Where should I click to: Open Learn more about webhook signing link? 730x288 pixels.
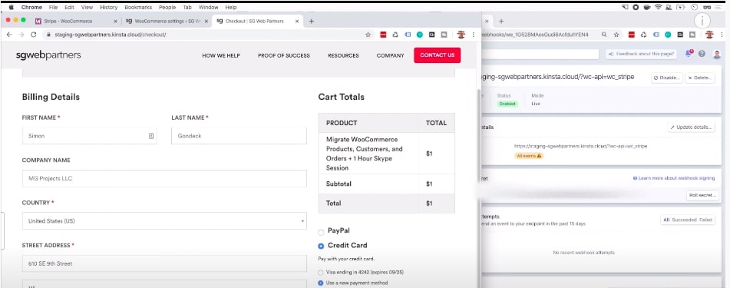tap(673, 178)
